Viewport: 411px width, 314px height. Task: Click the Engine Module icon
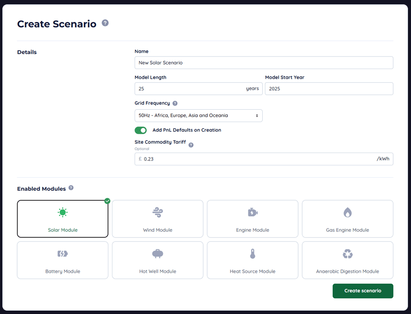pyautogui.click(x=252, y=213)
